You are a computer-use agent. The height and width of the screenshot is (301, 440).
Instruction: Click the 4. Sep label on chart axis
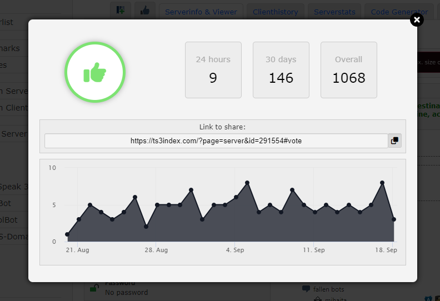tap(236, 250)
